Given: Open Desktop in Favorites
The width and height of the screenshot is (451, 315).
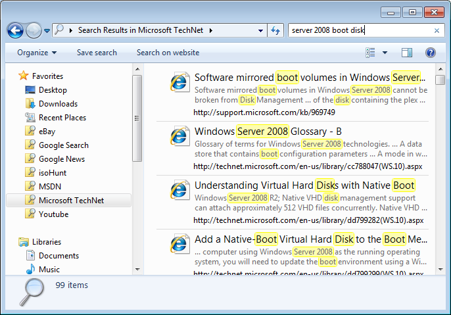Looking at the screenshot, I should (53, 90).
